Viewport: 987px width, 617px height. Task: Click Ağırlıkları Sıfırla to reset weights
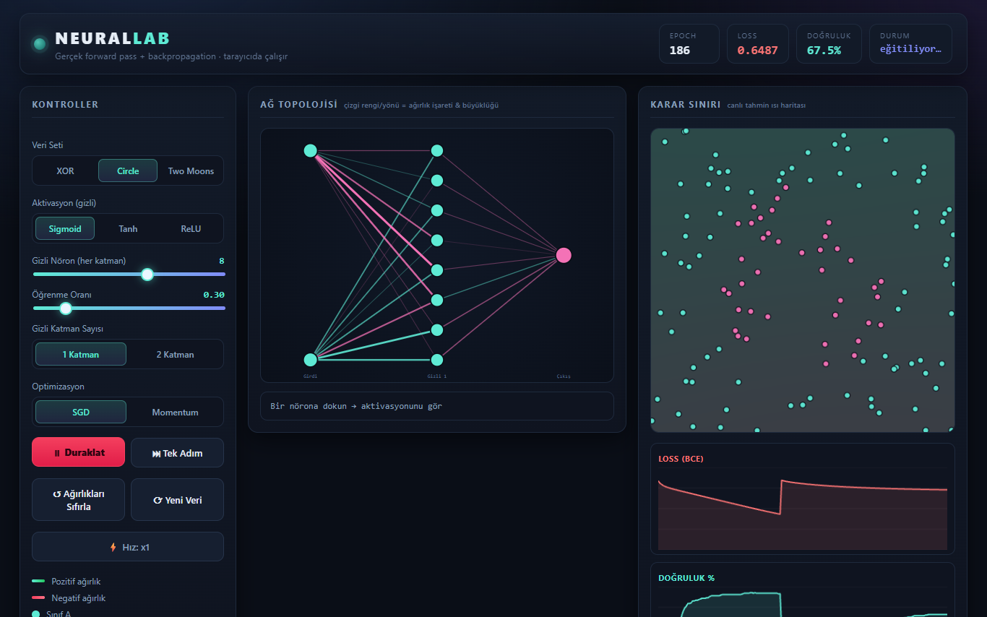click(78, 500)
